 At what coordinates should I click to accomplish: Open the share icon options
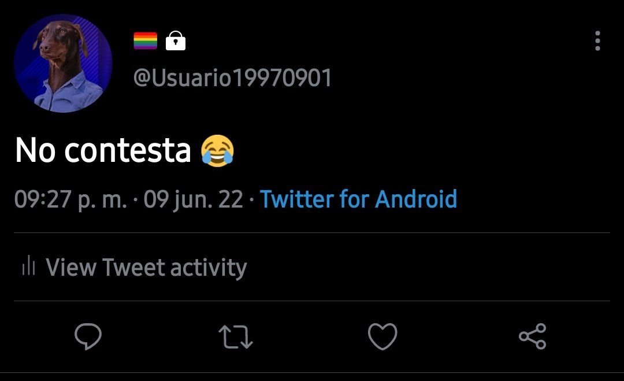[533, 336]
